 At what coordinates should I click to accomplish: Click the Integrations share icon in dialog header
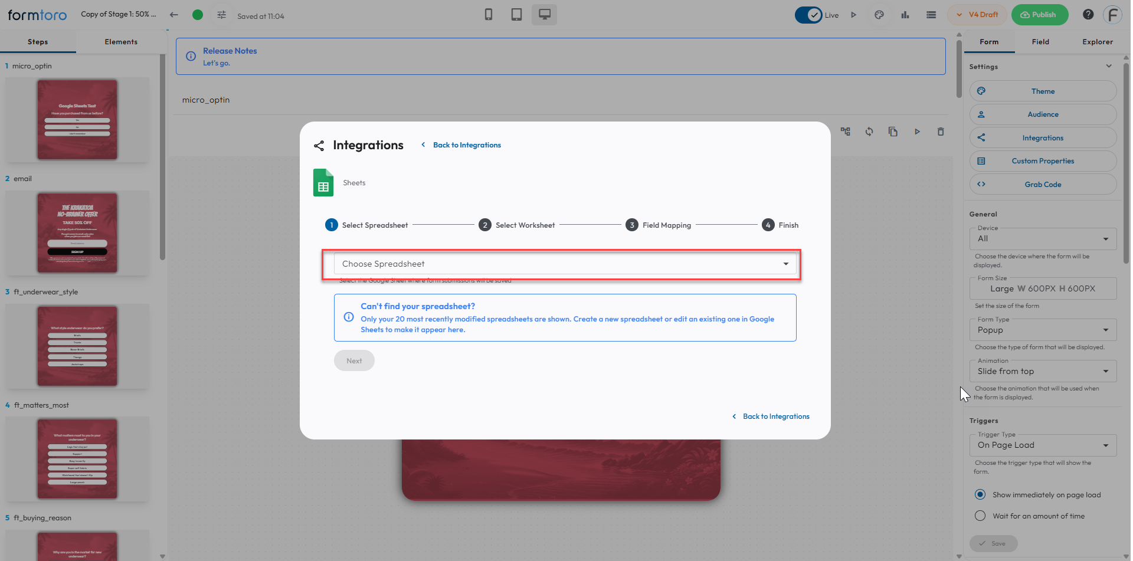click(319, 146)
